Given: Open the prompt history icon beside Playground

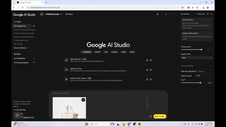Looking at the screenshot, I should [34, 26].
